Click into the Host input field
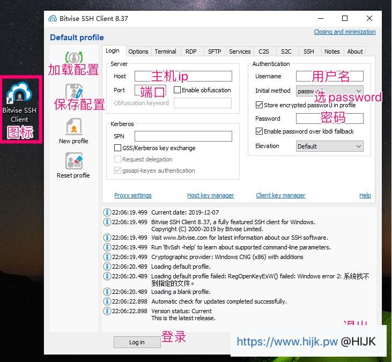 (183, 76)
